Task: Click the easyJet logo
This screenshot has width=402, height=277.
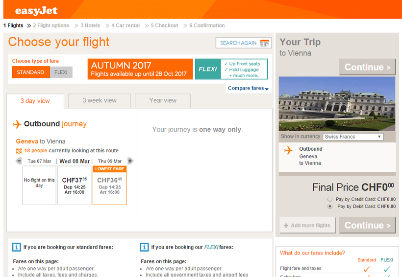Action: (x=36, y=11)
